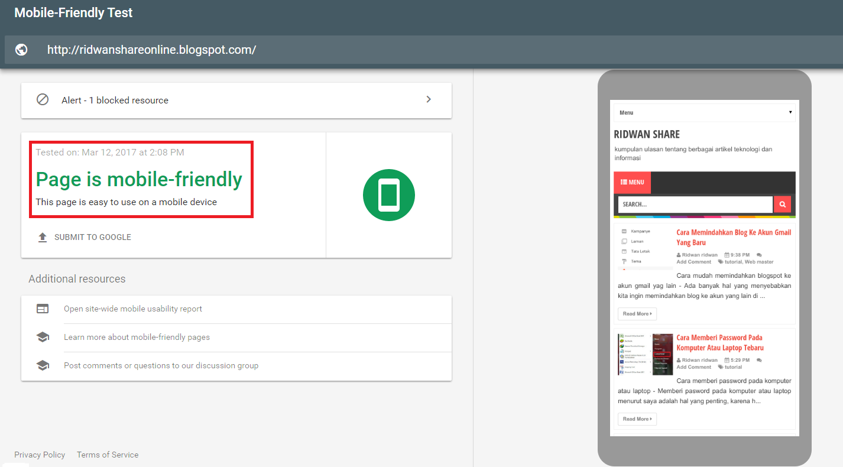Open Cara Memindahkan Blog Ke Akun Gmail post
The height and width of the screenshot is (467, 843).
click(734, 237)
